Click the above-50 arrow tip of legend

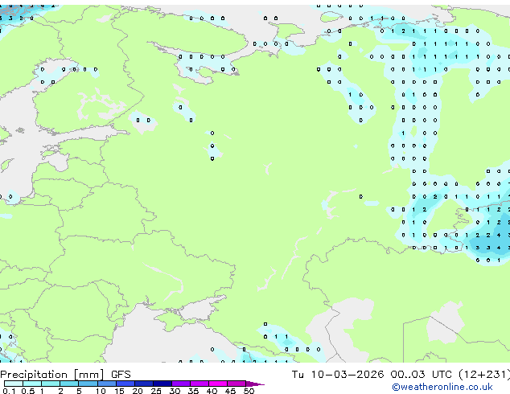(255, 384)
